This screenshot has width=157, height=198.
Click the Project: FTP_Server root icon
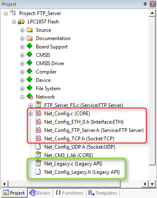13,13
